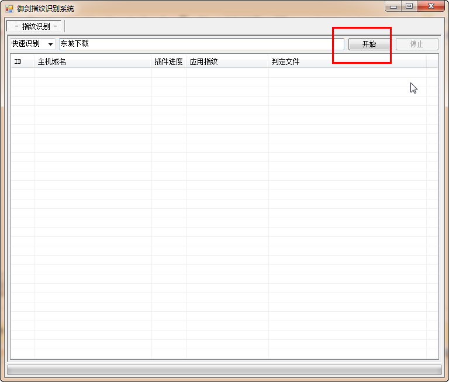The height and width of the screenshot is (382, 449).
Task: Expand the 快速识别 mode dropdown arrow
Action: 50,44
